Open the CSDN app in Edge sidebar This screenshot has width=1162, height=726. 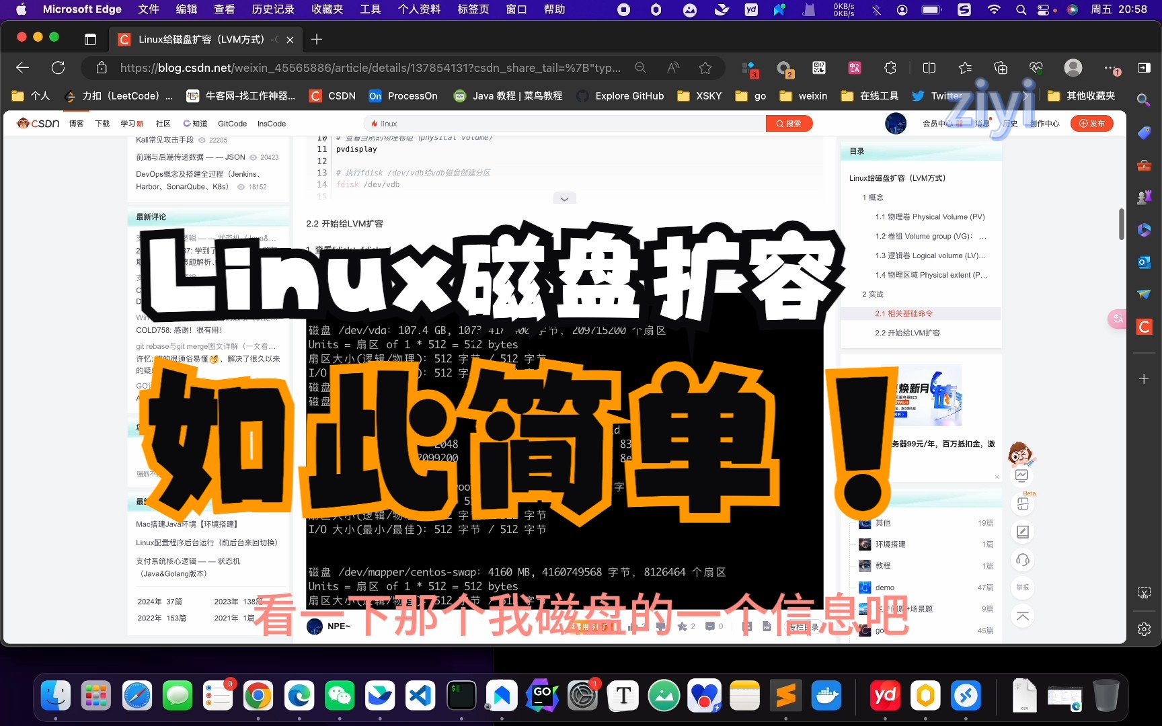point(1144,327)
